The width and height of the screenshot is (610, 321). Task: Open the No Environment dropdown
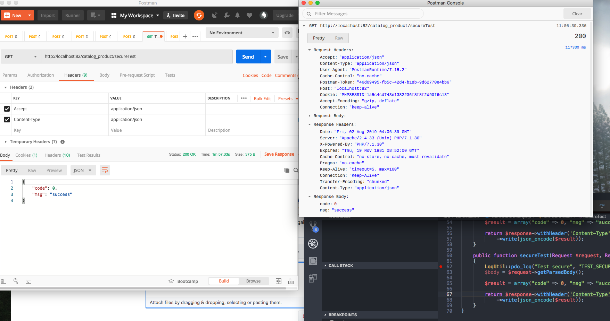point(241,32)
